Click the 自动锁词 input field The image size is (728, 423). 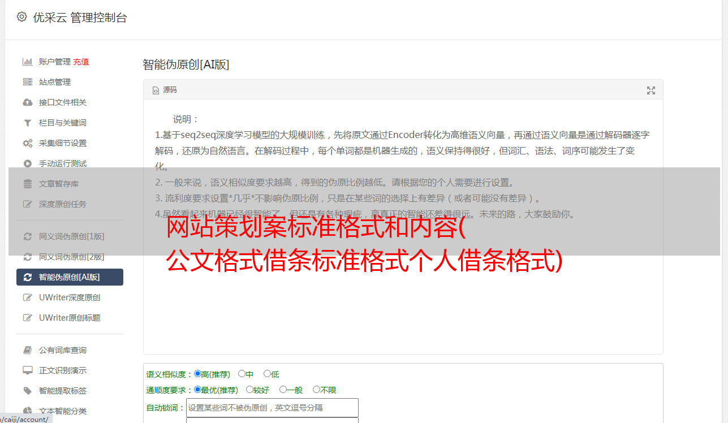coord(272,408)
